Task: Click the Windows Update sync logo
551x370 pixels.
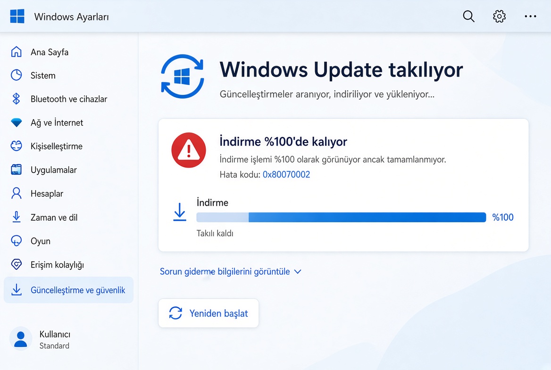Action: click(x=182, y=76)
